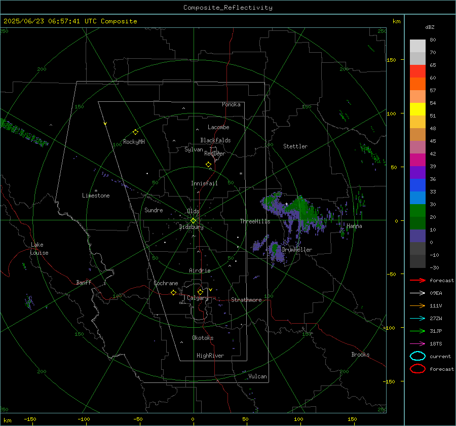Click the green 31JP arrow icon
The image size is (456, 426).
coord(417,331)
